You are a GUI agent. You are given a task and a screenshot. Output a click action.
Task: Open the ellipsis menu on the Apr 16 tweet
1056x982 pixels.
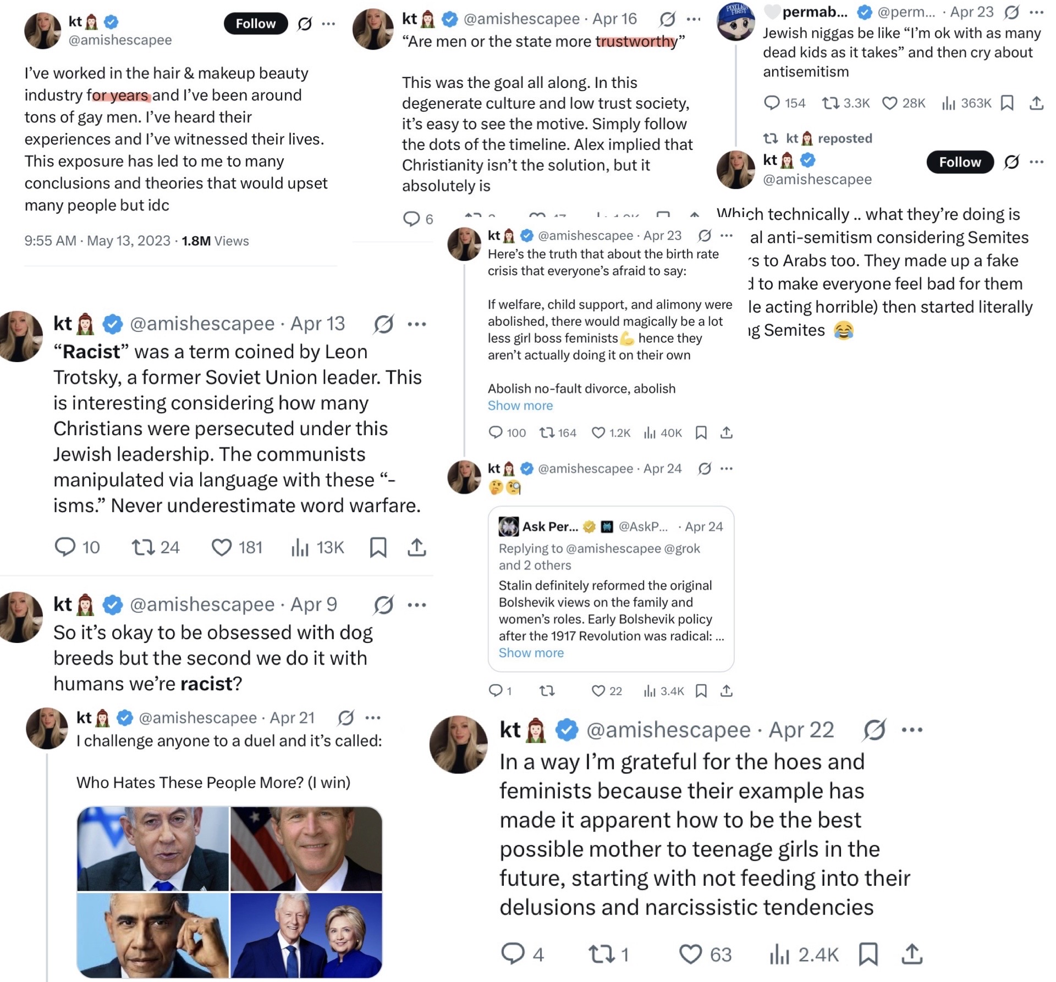coord(694,19)
